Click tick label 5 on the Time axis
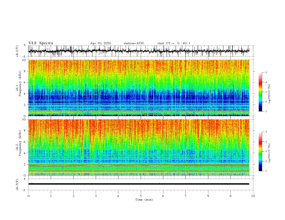The height and width of the screenshot is (220, 285). (x=141, y=196)
